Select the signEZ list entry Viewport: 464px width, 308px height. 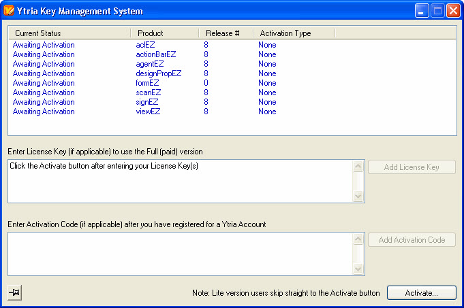pyautogui.click(x=147, y=102)
